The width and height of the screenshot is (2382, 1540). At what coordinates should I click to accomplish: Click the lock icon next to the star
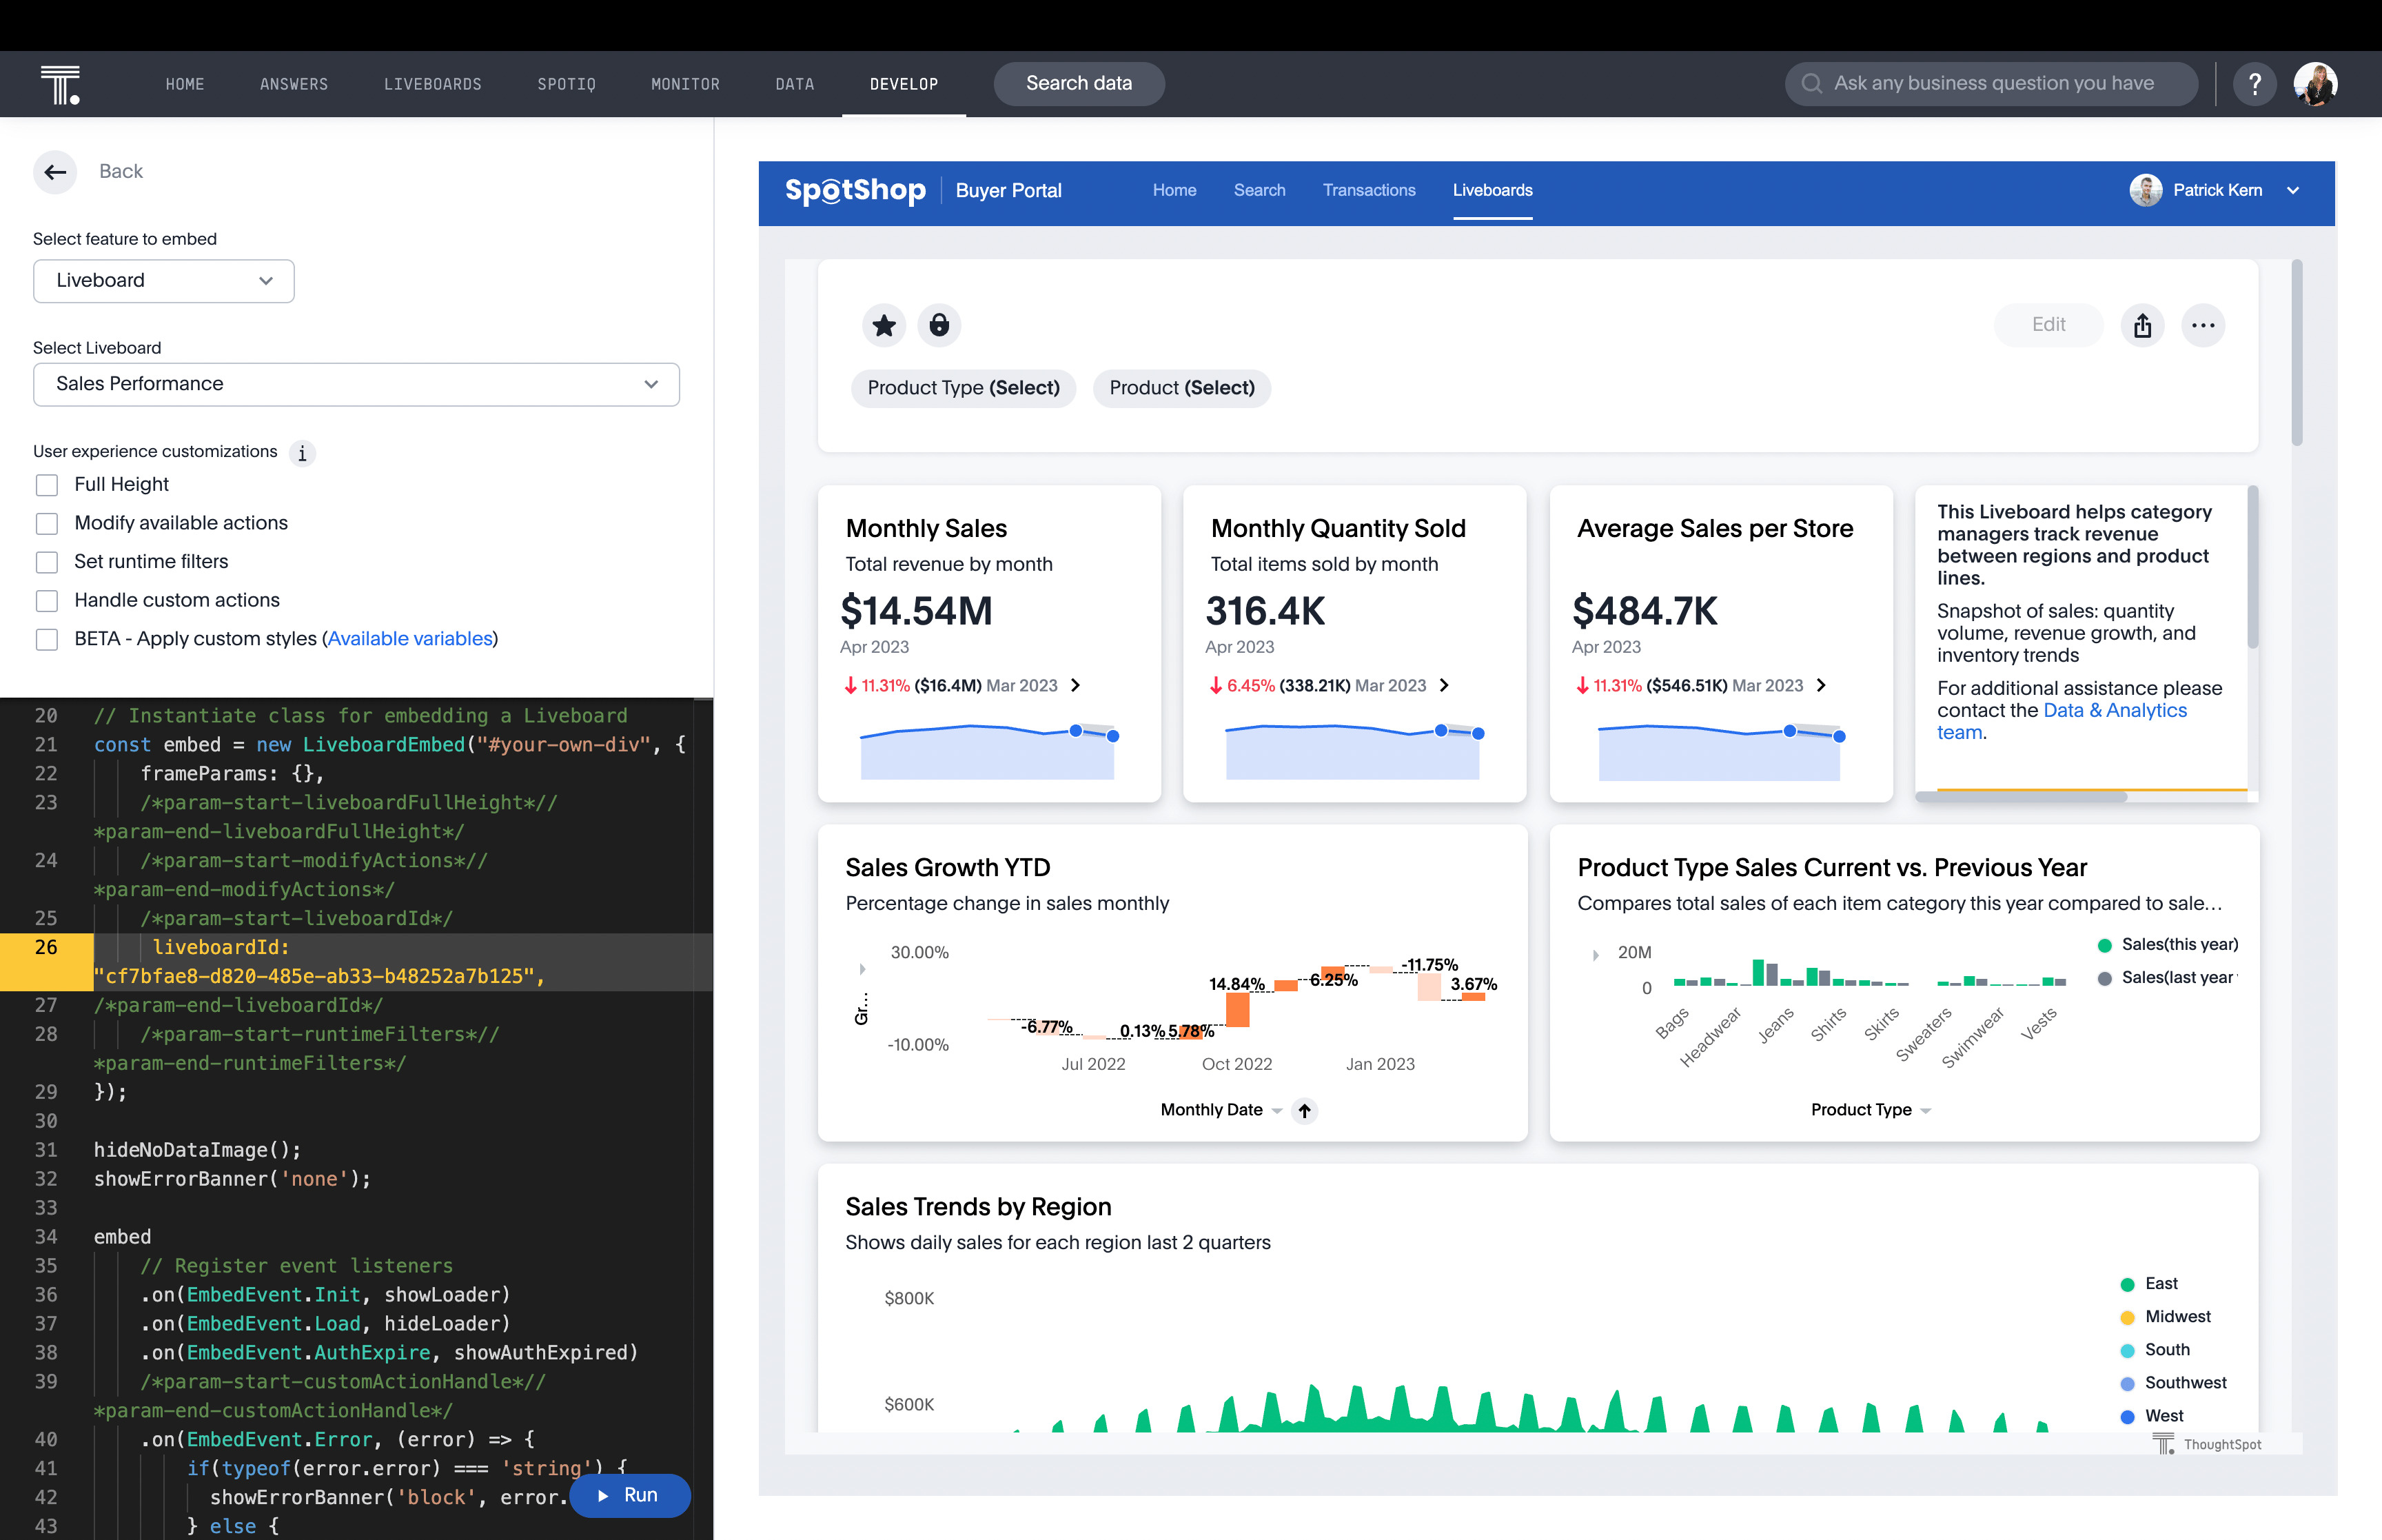[x=941, y=325]
